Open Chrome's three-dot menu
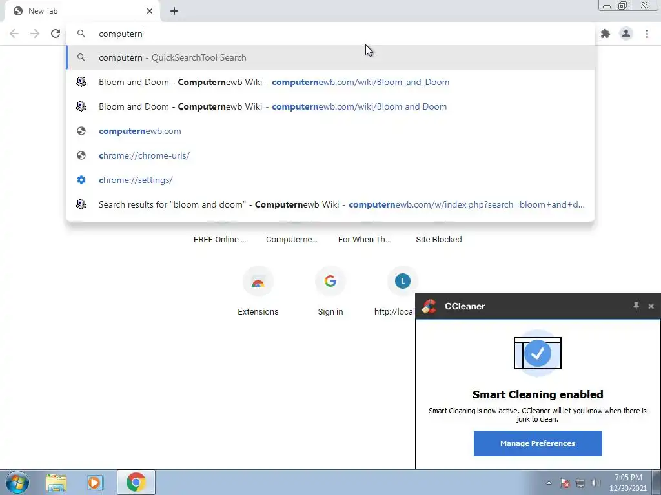This screenshot has height=495, width=661. [x=647, y=34]
